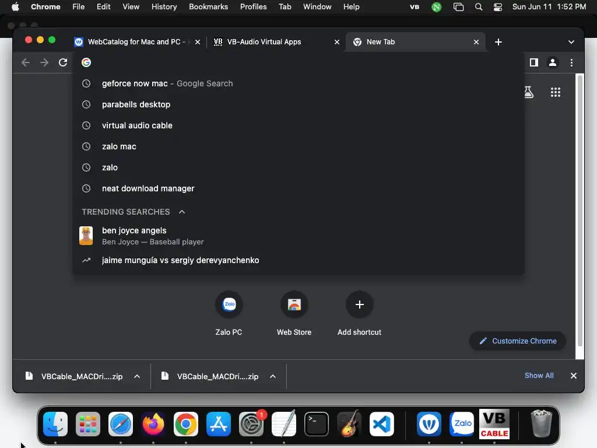The width and height of the screenshot is (597, 448).
Task: Open the Bookmarks menu
Action: click(x=208, y=7)
